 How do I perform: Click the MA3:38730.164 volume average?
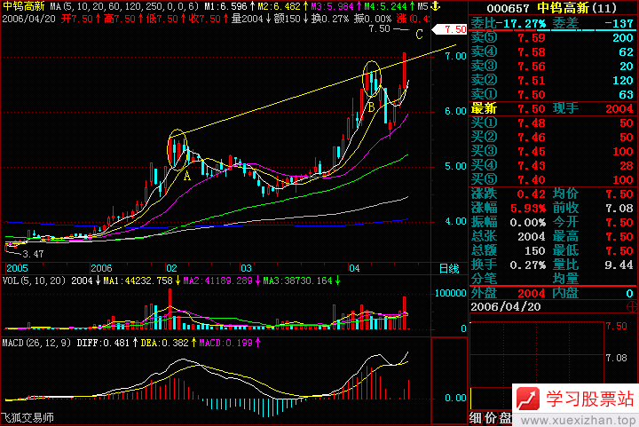(x=297, y=281)
